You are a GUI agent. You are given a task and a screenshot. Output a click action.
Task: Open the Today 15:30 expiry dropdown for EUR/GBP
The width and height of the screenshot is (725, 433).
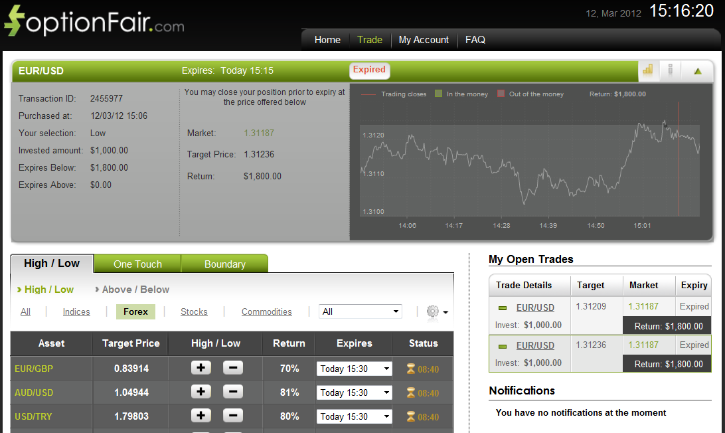(354, 369)
